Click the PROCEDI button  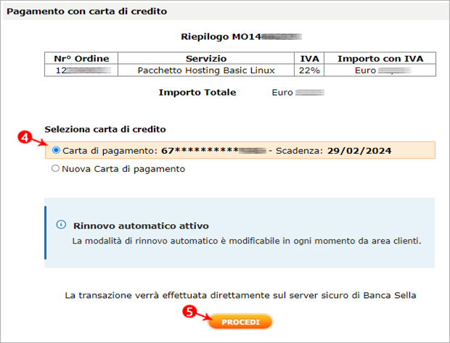240,322
